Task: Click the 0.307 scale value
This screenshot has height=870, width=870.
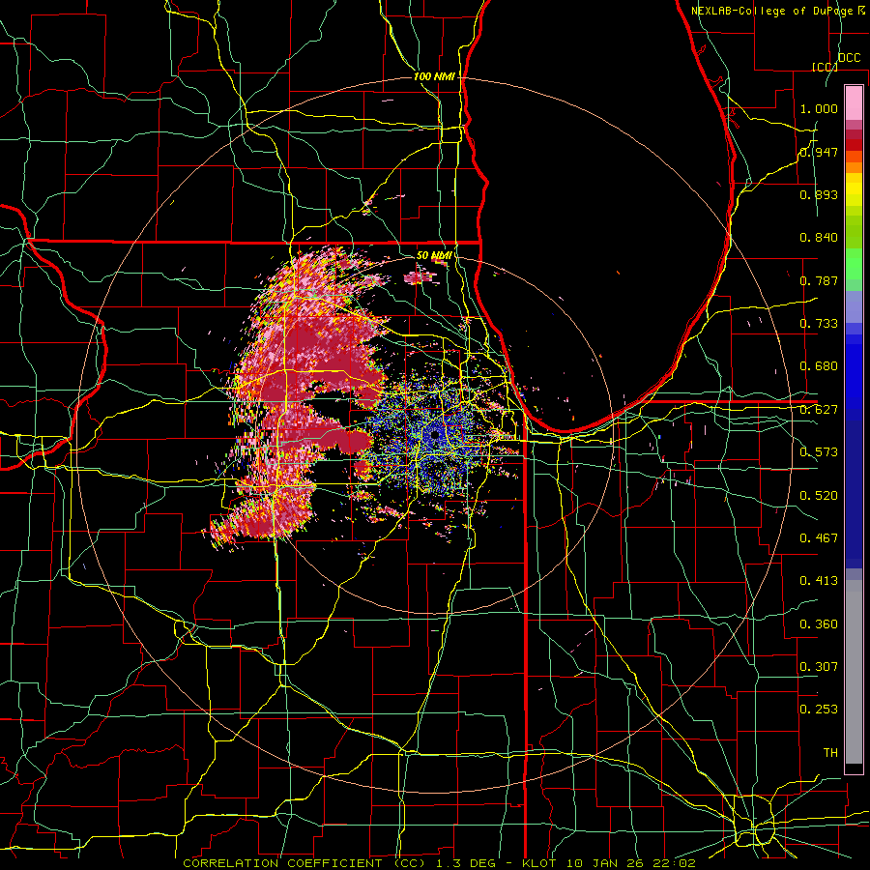Action: point(819,666)
